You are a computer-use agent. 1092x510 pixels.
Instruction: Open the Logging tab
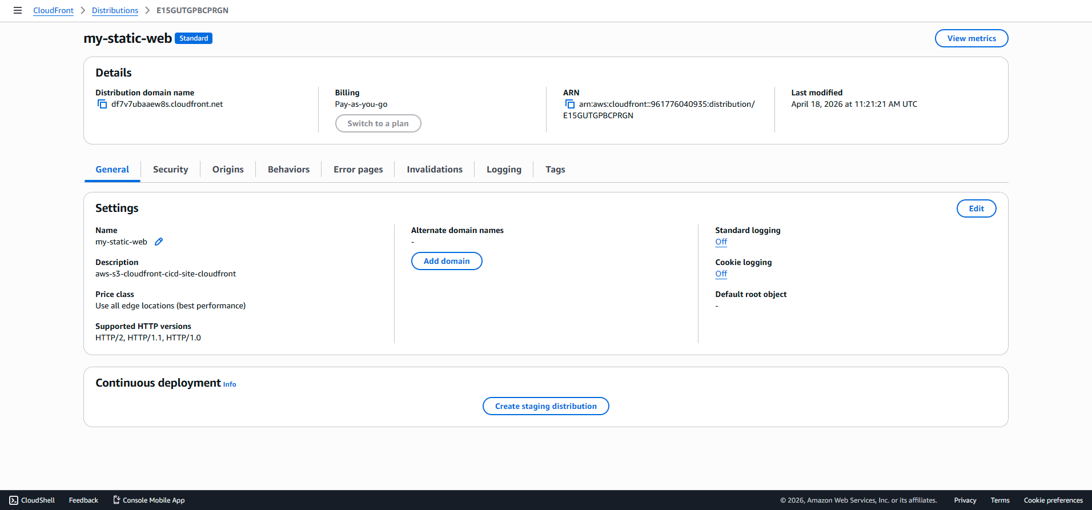504,170
